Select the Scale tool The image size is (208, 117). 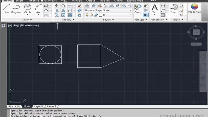[63, 15]
